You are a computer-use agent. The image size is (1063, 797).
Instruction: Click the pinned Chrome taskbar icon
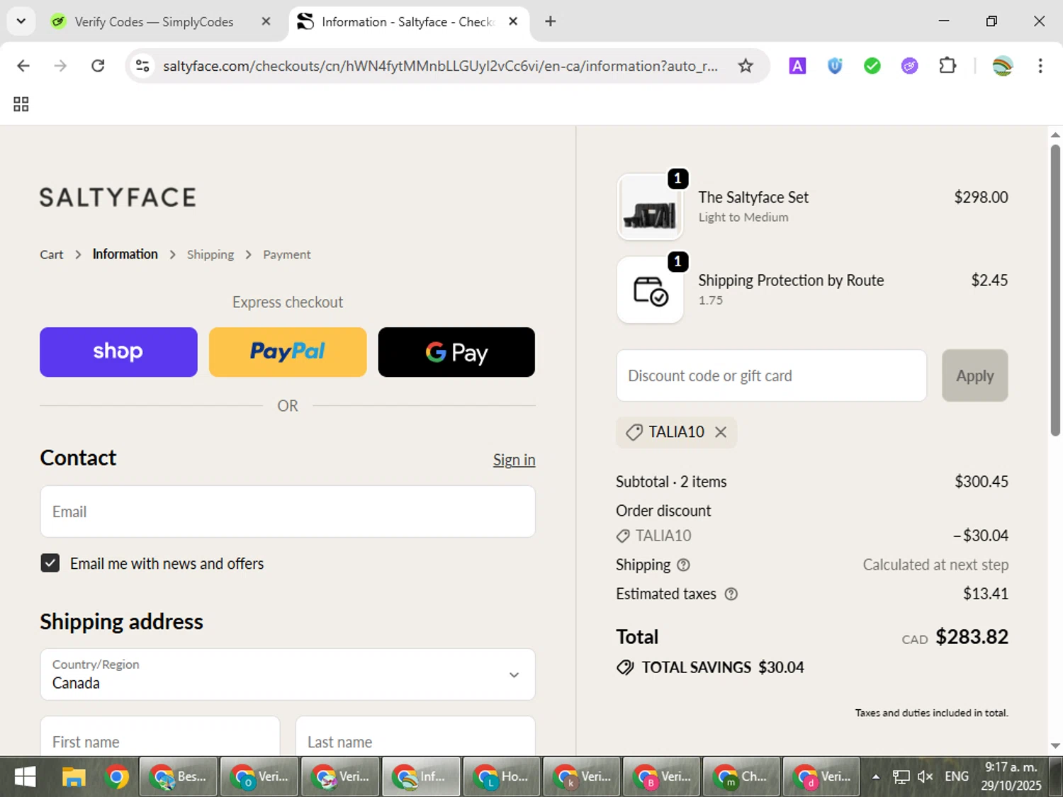coord(117,777)
